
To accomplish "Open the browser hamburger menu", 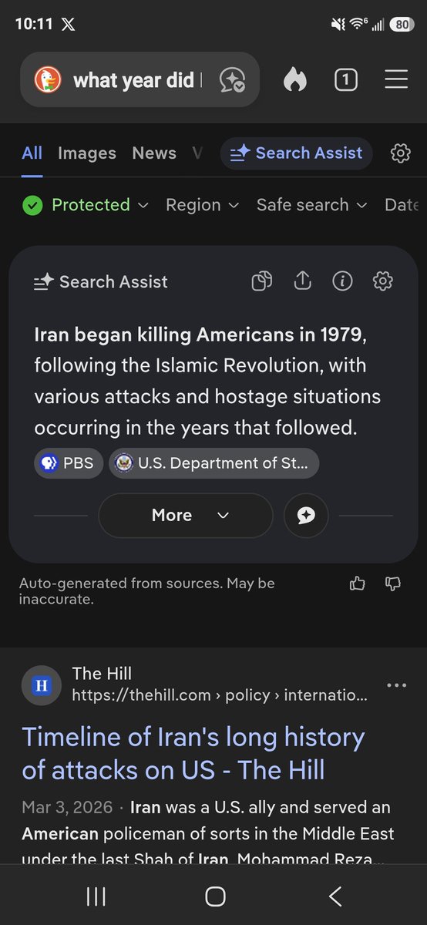I will 396,79.
